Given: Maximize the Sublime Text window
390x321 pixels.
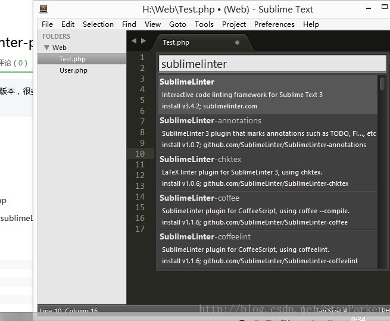Looking at the screenshot, I should click(385, 7).
